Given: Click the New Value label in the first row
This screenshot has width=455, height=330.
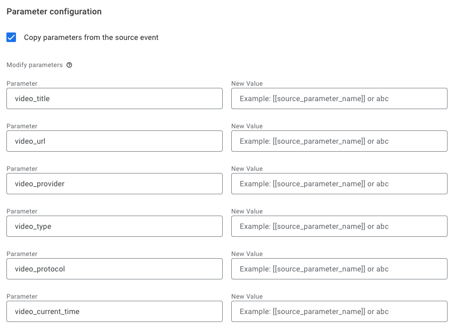Looking at the screenshot, I should point(247,84).
